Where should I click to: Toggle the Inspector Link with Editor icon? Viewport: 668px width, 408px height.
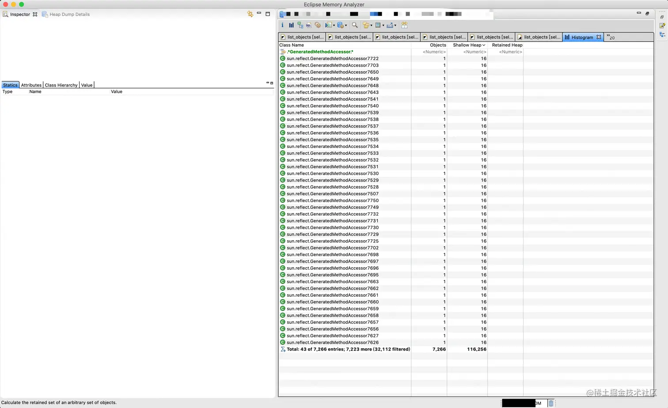coord(250,14)
